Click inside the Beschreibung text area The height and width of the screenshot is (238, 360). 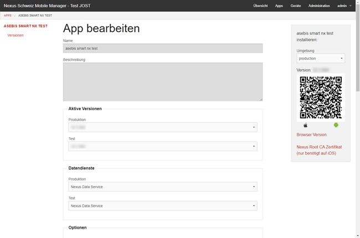point(163,82)
